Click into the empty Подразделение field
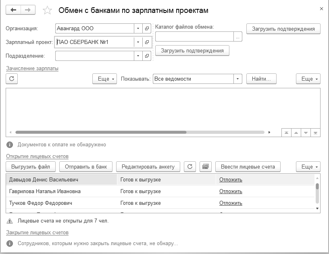 tap(95, 56)
